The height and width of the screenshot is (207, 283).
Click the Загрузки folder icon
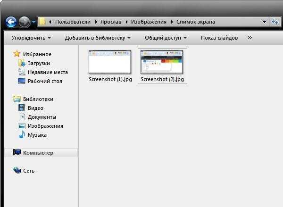[22, 63]
